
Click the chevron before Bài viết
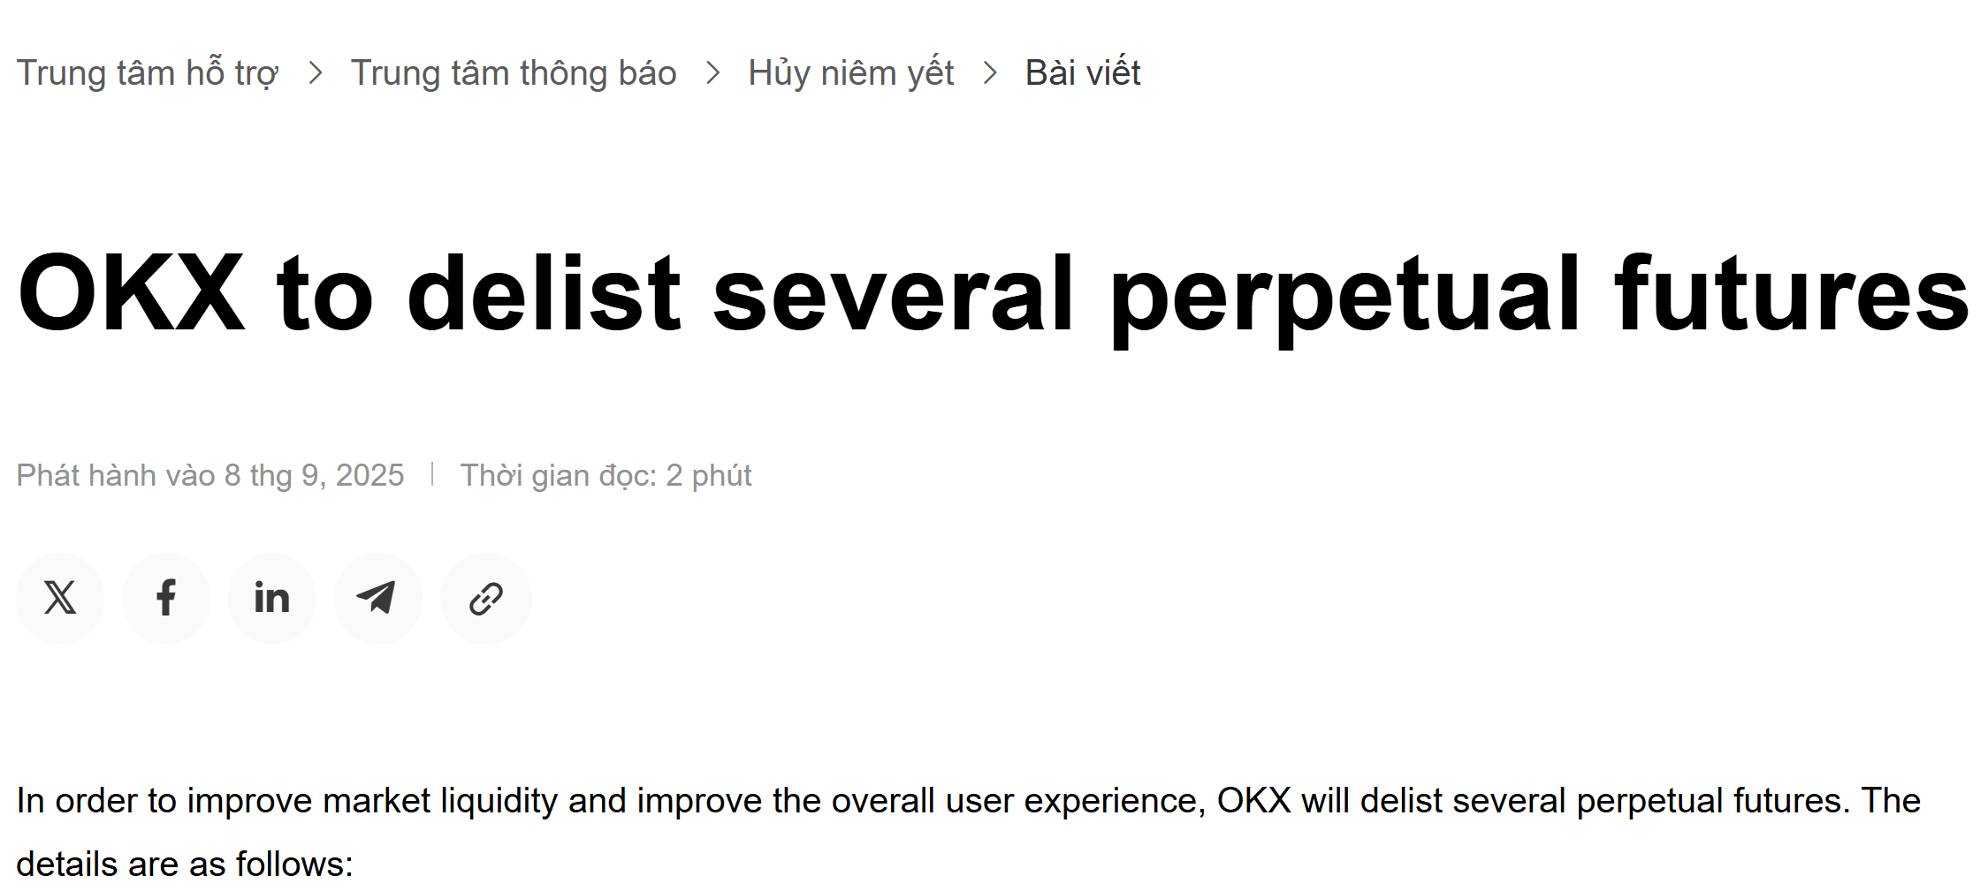(x=990, y=72)
